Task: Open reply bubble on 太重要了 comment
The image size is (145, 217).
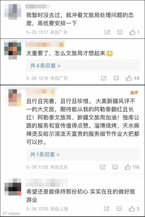Action: tap(116, 78)
